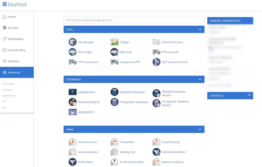
Task: Collapse the EMAIL section with minus button
Action: (200, 129)
